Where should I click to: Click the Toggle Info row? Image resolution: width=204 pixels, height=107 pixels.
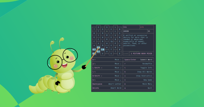pos(138,68)
